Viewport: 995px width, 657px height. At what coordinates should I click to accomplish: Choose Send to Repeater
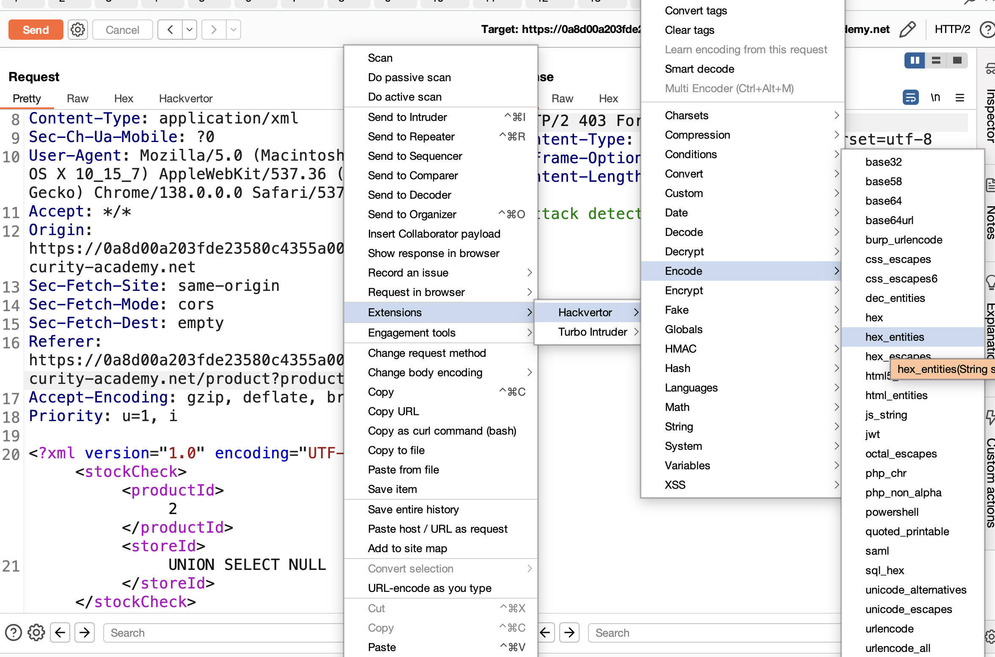(441, 137)
